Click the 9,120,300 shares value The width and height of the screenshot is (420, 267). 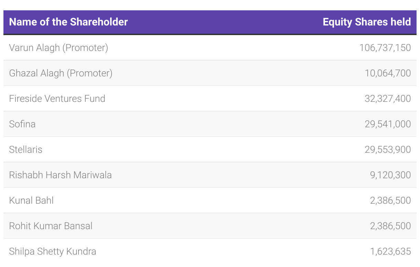(x=390, y=175)
